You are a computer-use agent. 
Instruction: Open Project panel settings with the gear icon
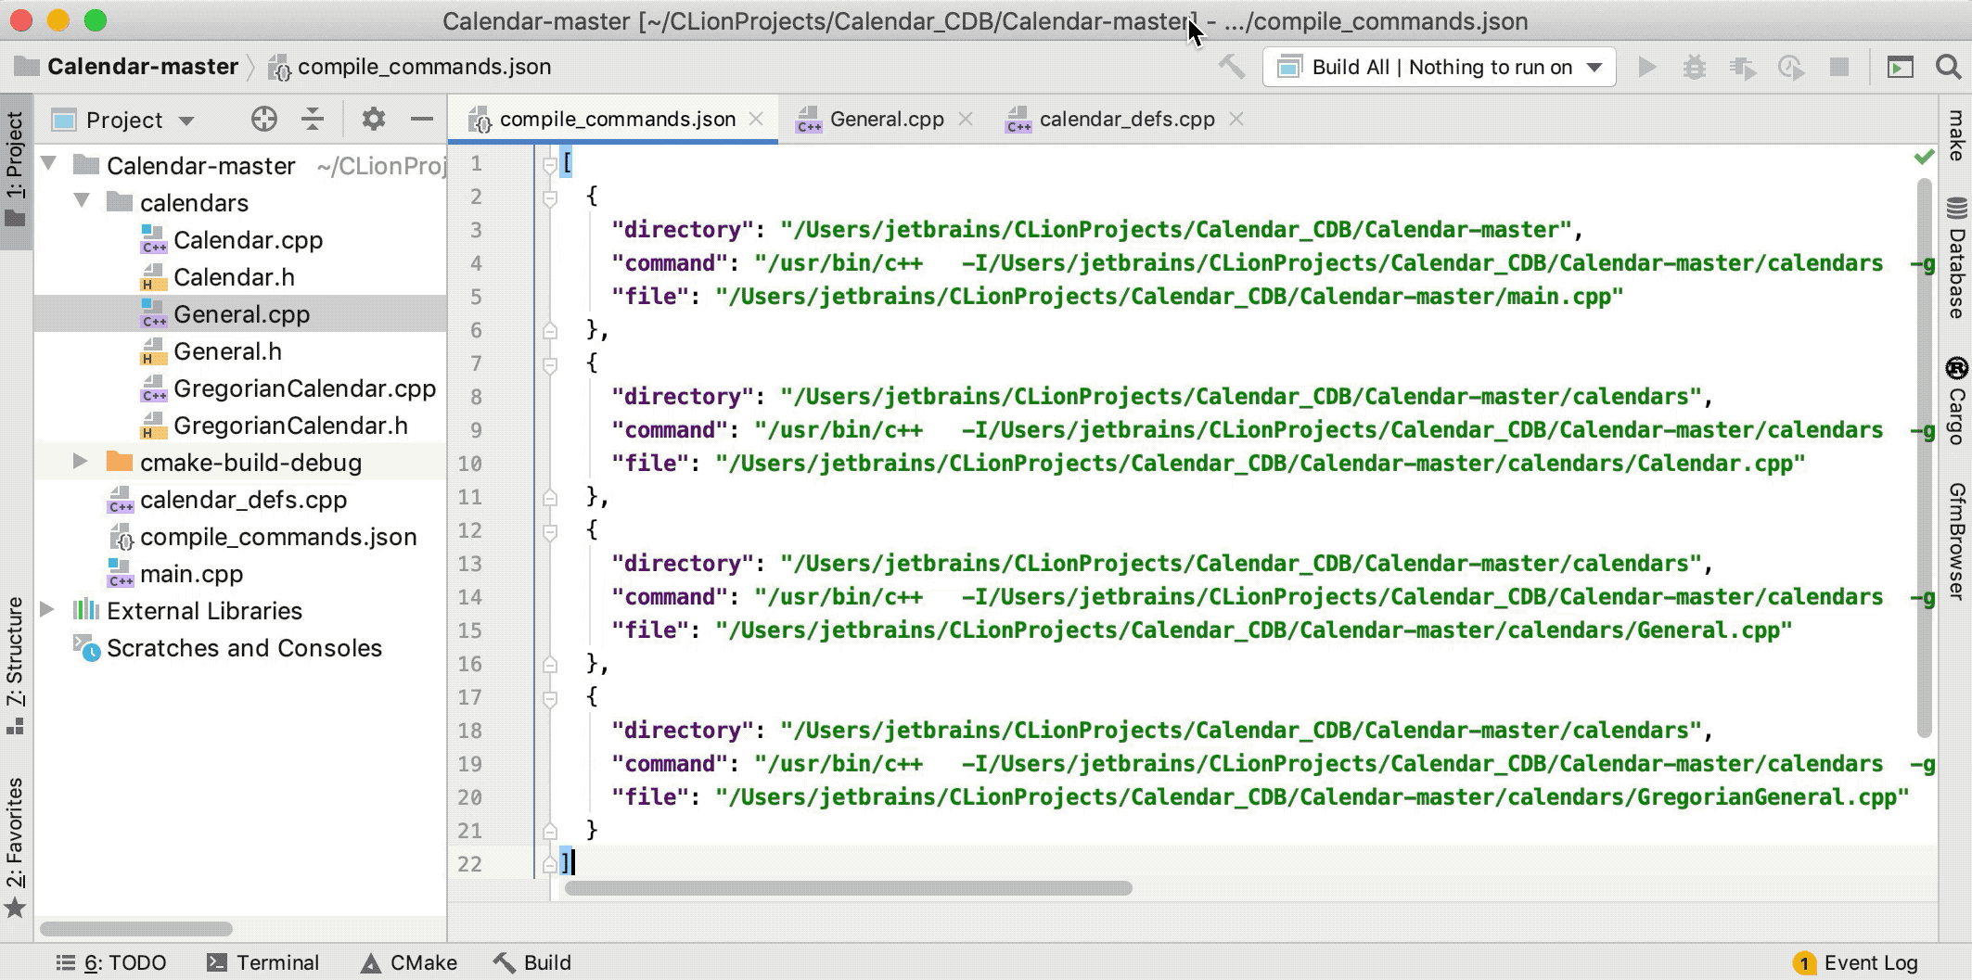point(374,120)
